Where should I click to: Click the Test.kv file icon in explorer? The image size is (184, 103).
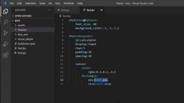16,48
